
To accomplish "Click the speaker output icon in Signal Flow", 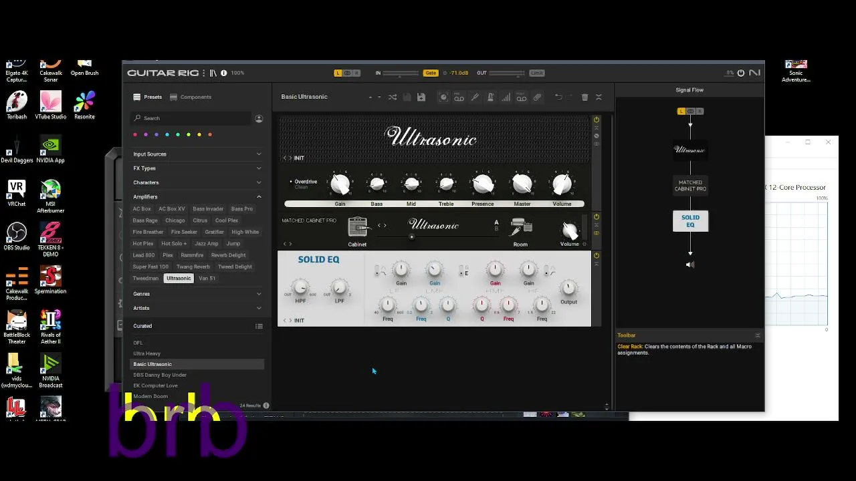I will tap(690, 265).
